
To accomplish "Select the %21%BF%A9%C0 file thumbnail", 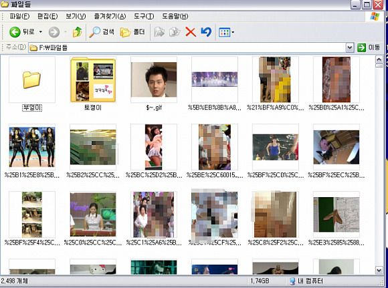I will (276, 80).
